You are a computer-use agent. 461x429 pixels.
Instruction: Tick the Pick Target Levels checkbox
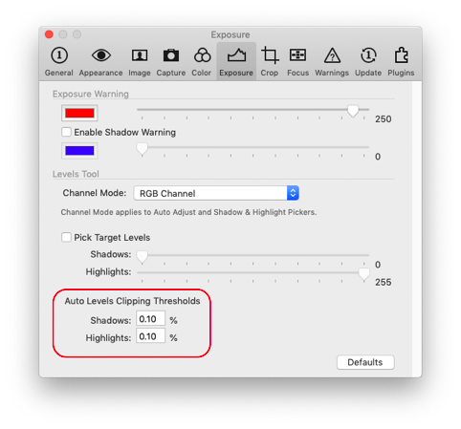[66, 237]
